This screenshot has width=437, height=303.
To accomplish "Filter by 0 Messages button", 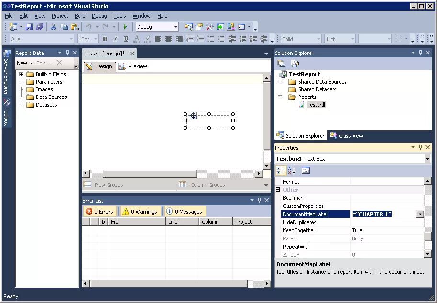I will pos(185,212).
